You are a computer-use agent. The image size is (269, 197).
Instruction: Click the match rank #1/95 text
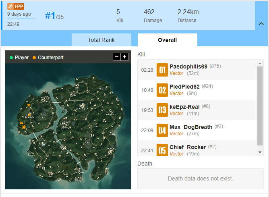pyautogui.click(x=54, y=16)
